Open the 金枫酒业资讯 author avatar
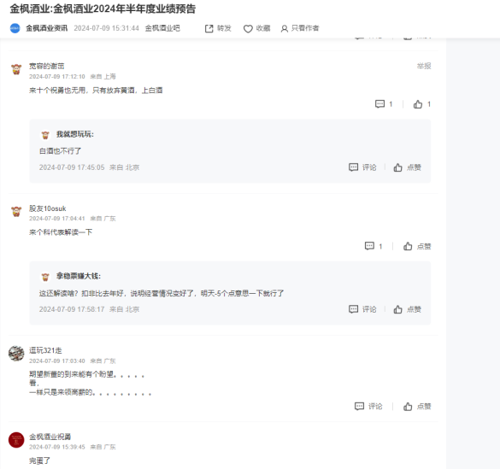Viewport: 500px width, 469px height. tap(15, 28)
